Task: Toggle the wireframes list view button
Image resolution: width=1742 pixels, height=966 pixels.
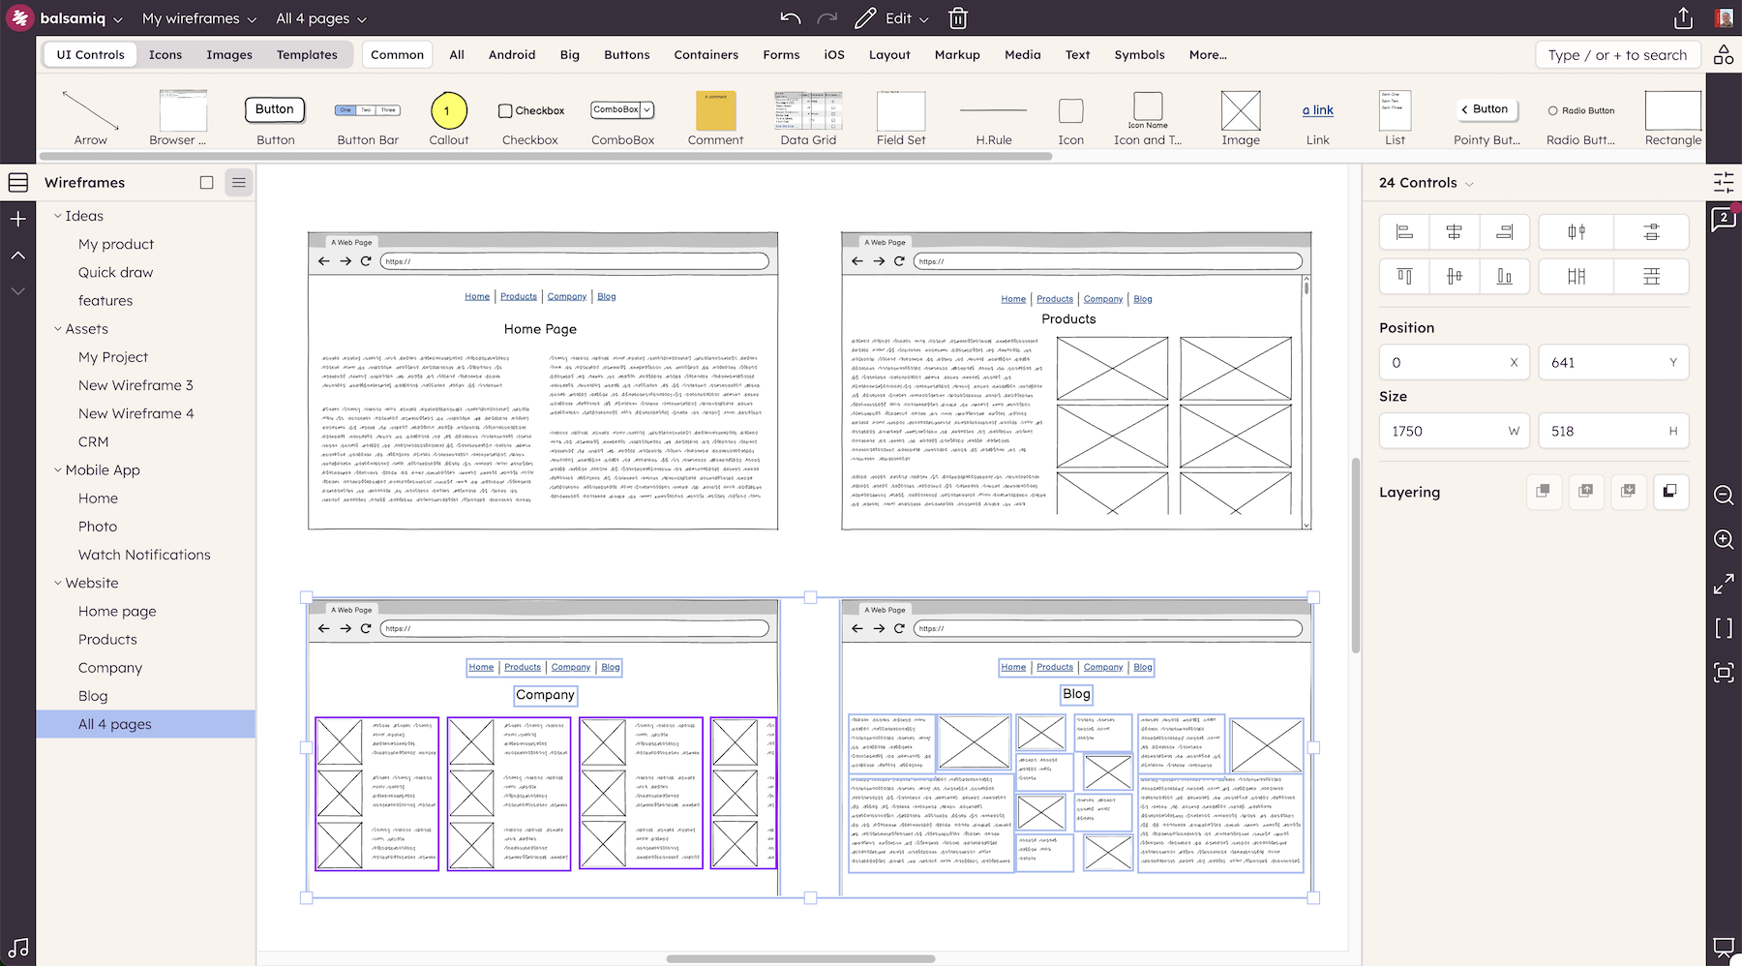Action: click(238, 182)
